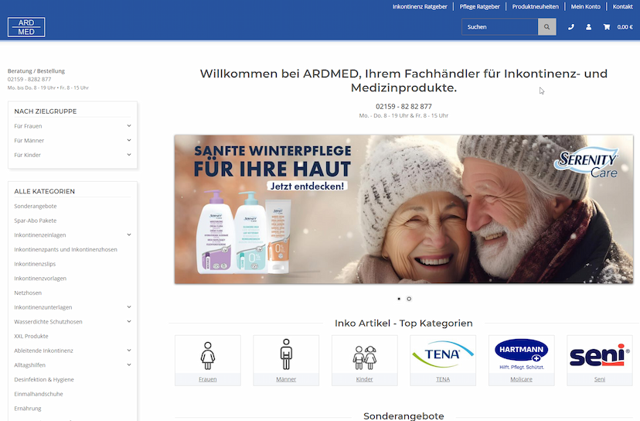Click the Suchen search field
This screenshot has height=421, width=640.
coord(500,27)
